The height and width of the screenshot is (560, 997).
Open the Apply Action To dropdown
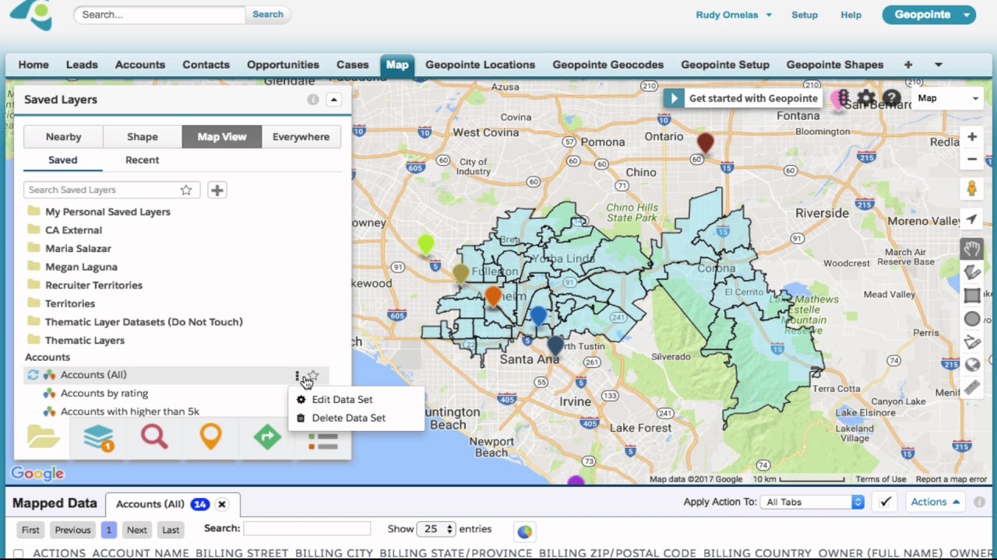pyautogui.click(x=812, y=502)
